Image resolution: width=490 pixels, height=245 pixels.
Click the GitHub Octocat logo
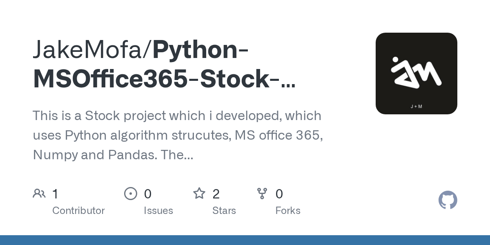coord(448,200)
